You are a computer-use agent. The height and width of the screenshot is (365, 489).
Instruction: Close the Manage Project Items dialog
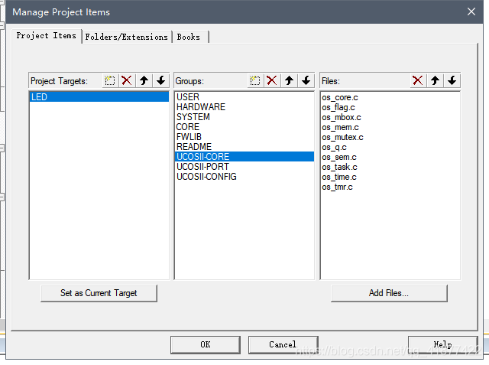(471, 12)
